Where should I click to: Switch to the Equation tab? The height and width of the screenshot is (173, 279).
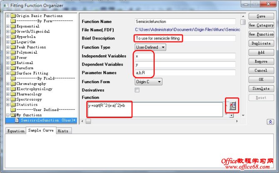[16, 131]
